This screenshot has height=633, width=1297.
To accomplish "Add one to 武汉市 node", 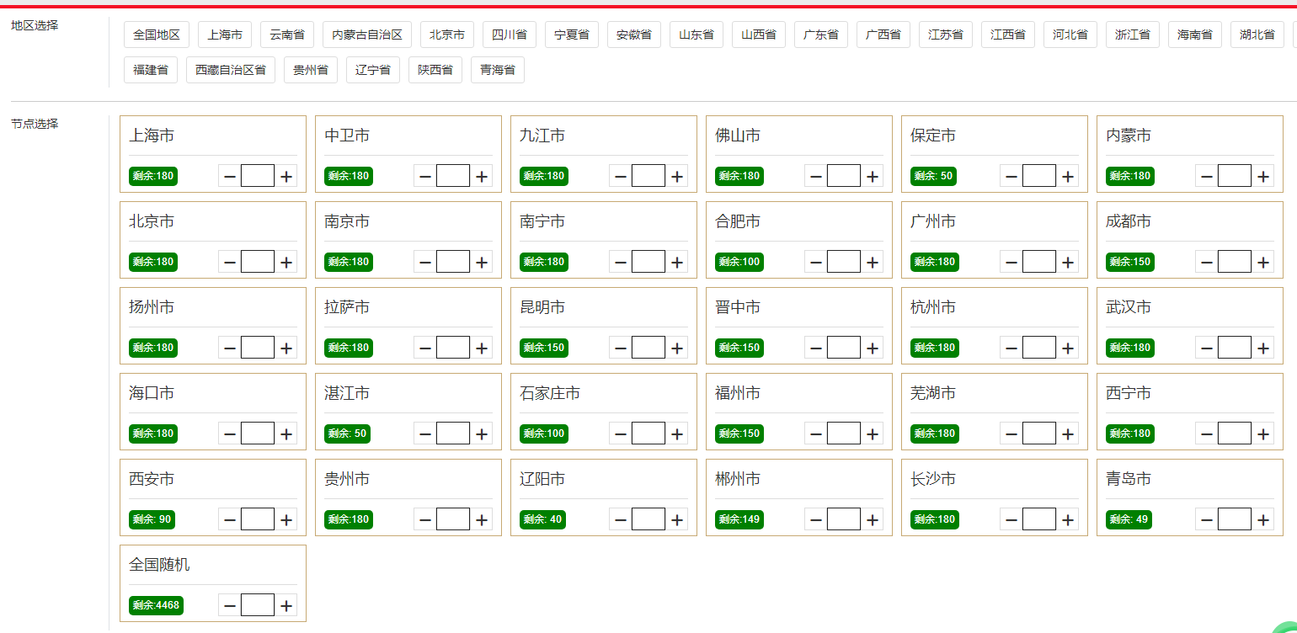I will 1263,348.
